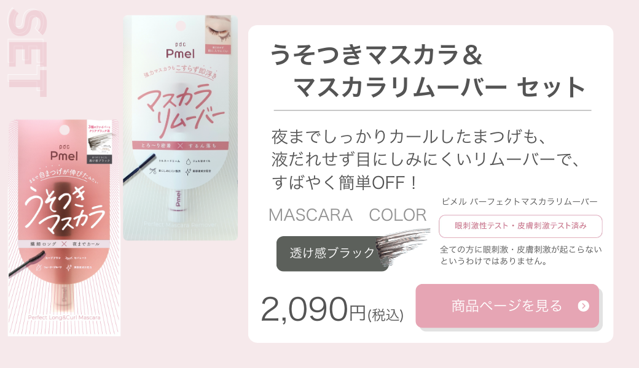
Task: Click the irritation disclaimer note text
Action: click(x=521, y=255)
